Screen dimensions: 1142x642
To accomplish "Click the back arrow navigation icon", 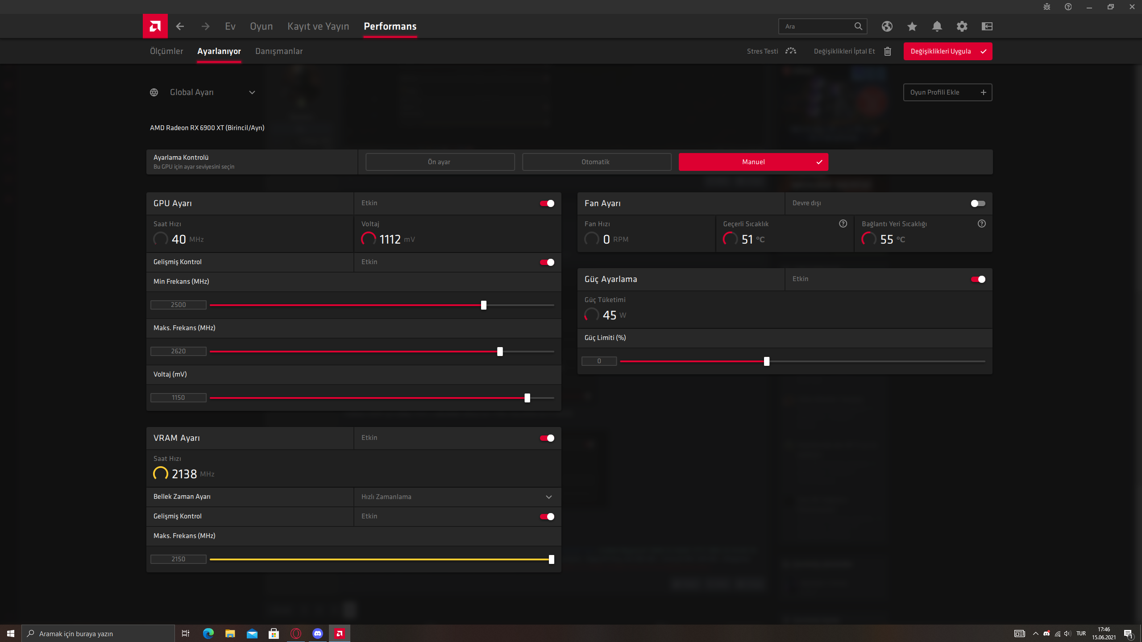I will pyautogui.click(x=180, y=26).
